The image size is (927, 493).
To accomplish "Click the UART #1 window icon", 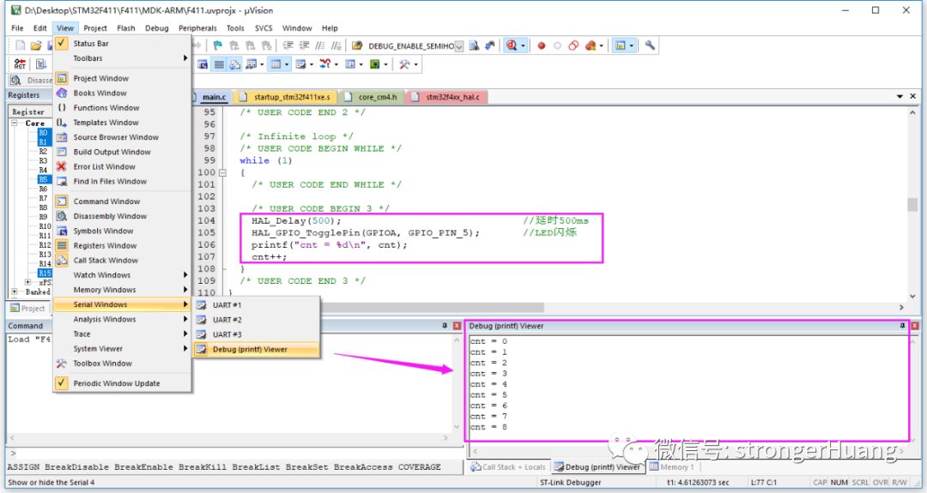I will pos(201,305).
